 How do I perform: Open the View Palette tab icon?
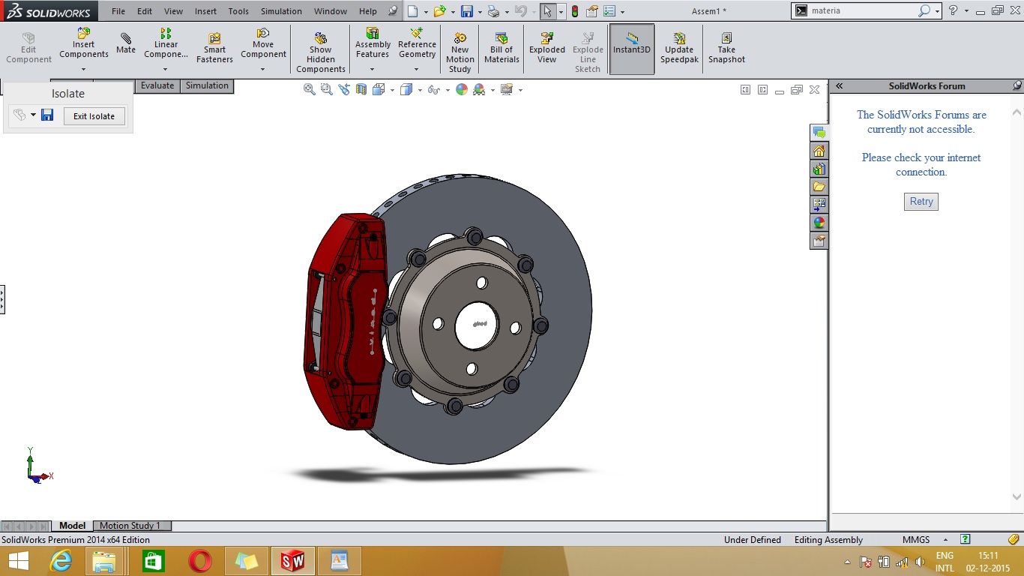click(819, 204)
